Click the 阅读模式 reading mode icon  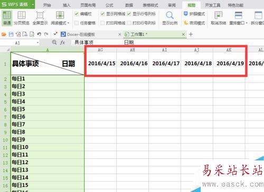60,15
